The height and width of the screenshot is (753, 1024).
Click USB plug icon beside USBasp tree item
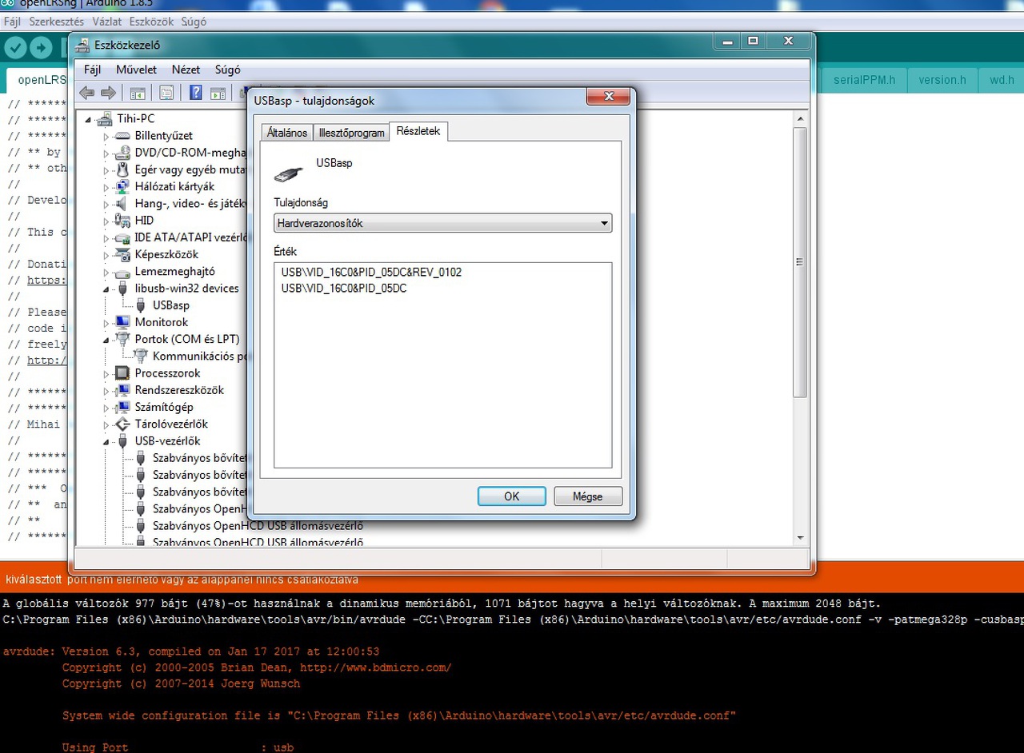[x=141, y=305]
